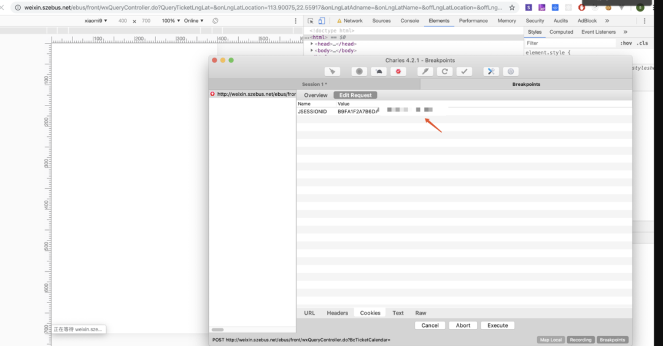663x346 pixels.
Task: Click the B9FA1F2A7B6D cookie value cell
Action: click(358, 112)
